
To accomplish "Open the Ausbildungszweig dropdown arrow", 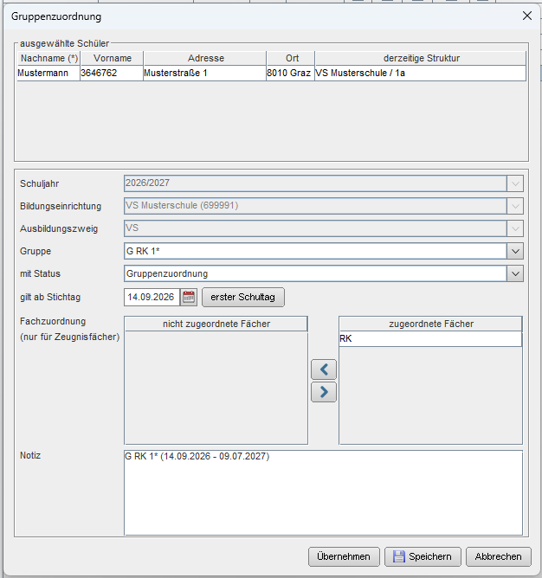I will pyautogui.click(x=515, y=229).
